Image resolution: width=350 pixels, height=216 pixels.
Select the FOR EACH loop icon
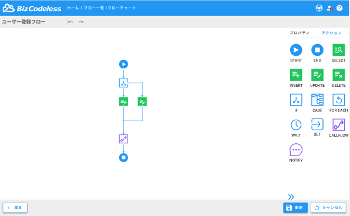point(338,100)
